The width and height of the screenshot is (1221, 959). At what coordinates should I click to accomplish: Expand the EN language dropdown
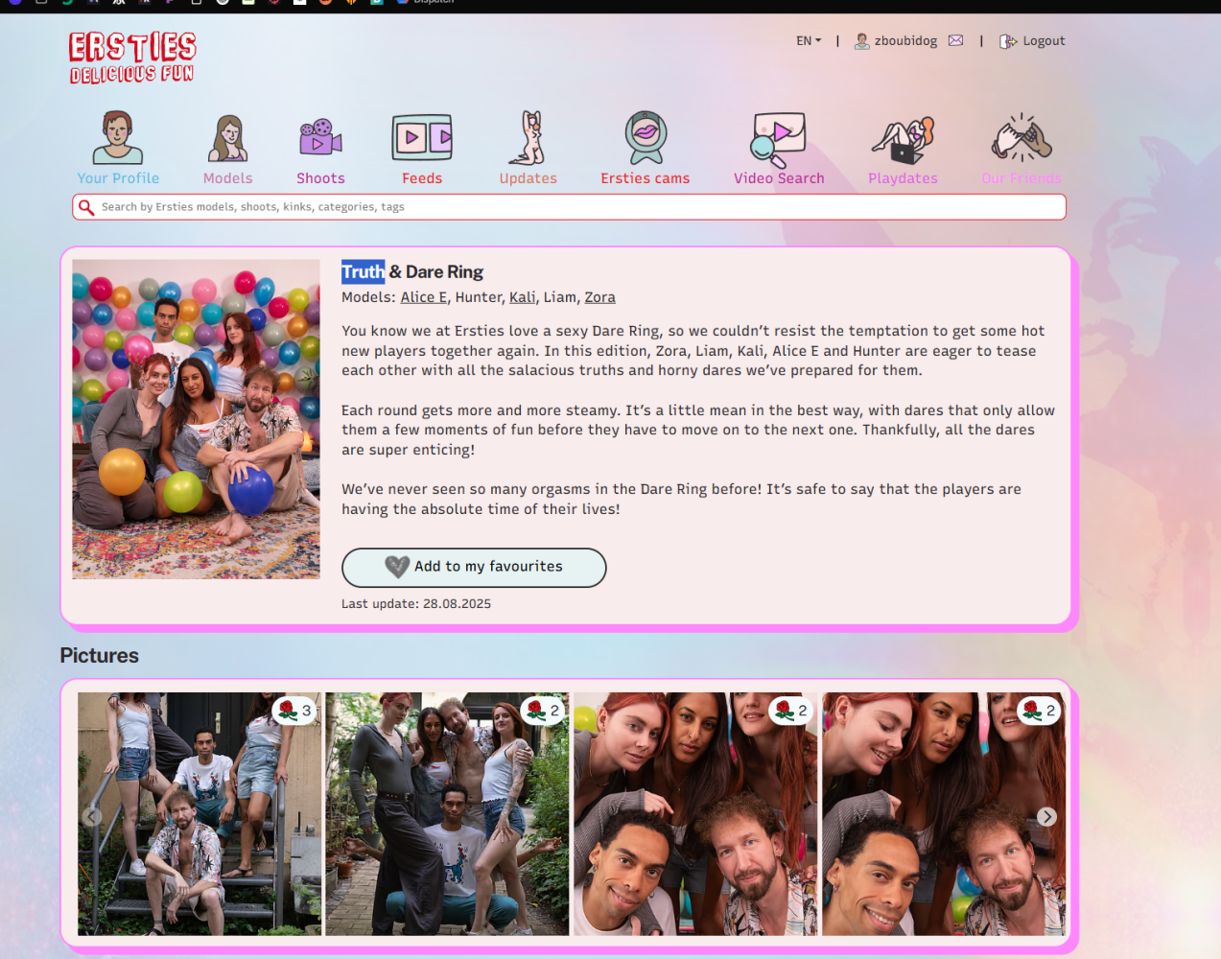coord(809,41)
